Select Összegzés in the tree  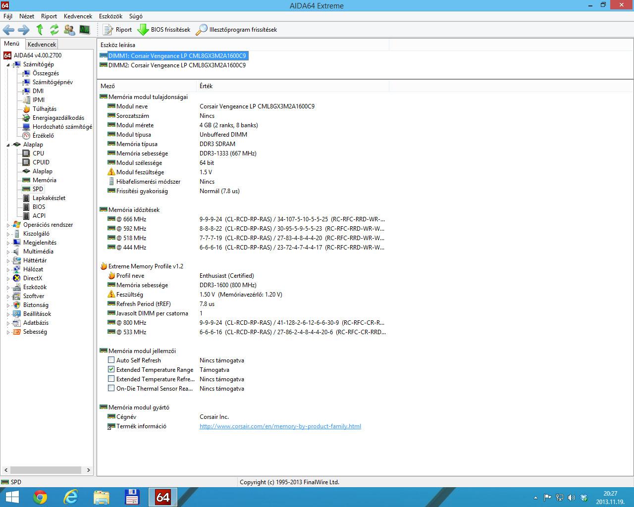46,73
